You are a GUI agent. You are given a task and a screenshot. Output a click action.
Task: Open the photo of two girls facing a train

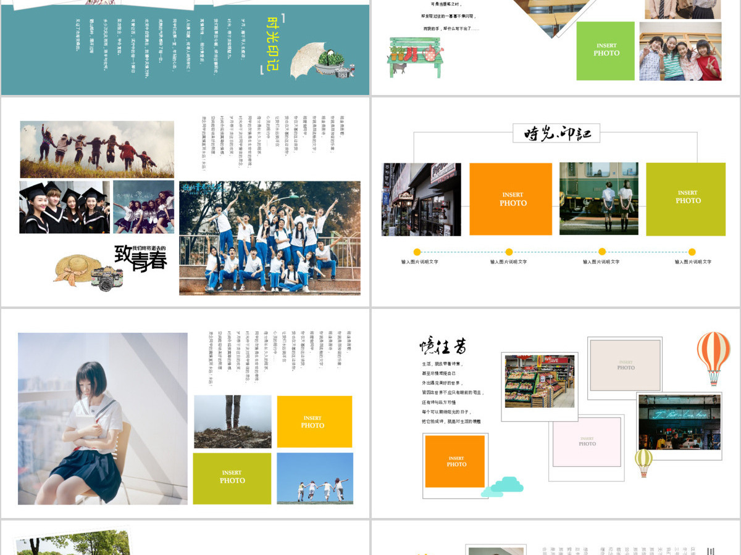pos(599,199)
